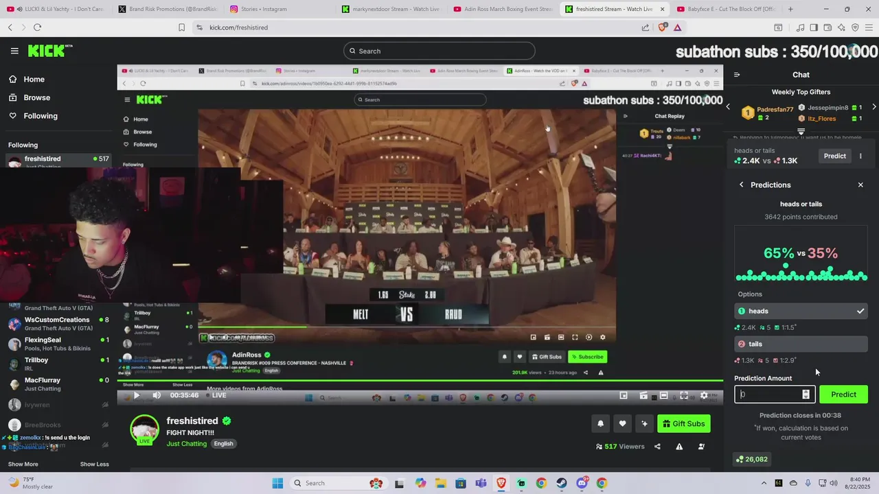The width and height of the screenshot is (879, 494).
Task: Toggle theater mode in player
Action: pos(663,395)
